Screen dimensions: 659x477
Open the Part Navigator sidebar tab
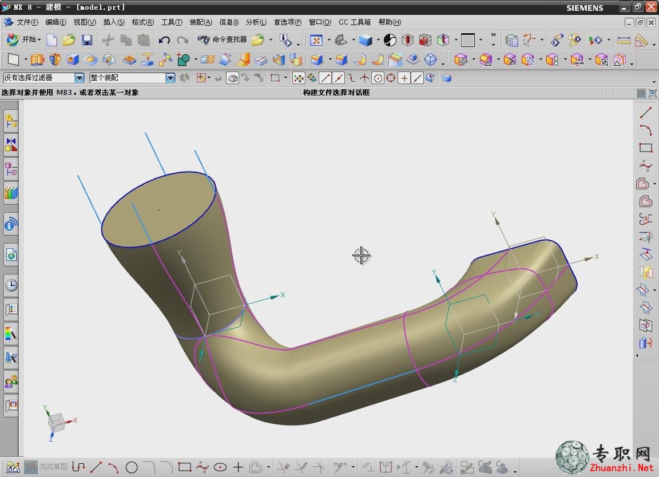point(11,169)
